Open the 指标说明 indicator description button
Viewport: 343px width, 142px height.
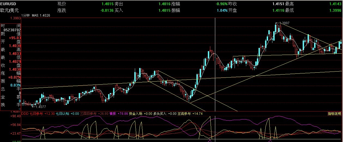pyautogui.click(x=334, y=114)
